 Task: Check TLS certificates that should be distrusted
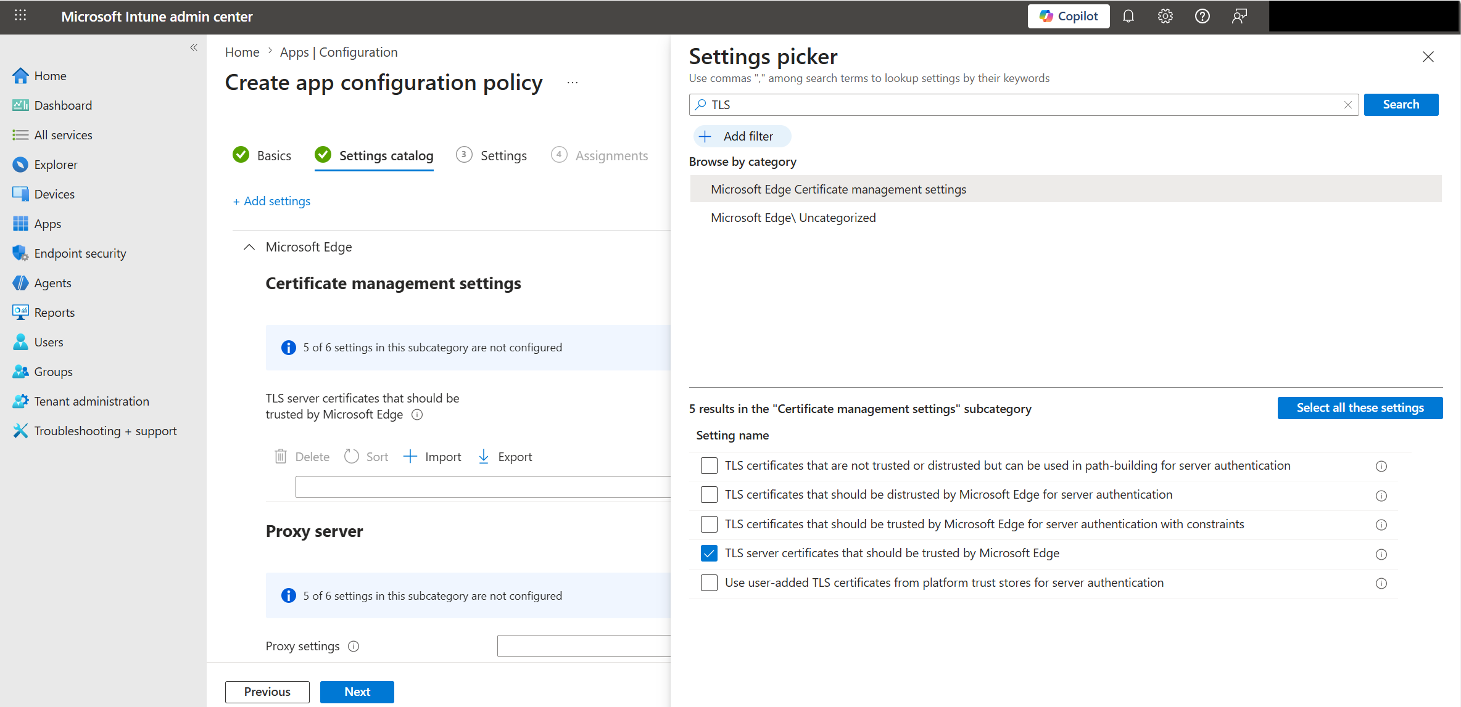click(709, 495)
